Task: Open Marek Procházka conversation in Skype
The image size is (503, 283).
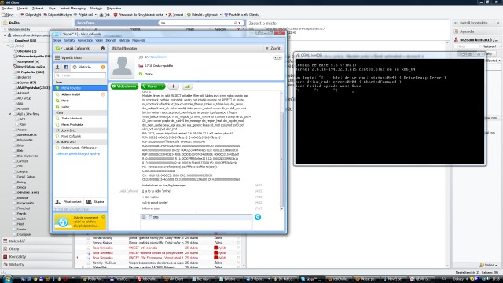Action: (x=80, y=124)
